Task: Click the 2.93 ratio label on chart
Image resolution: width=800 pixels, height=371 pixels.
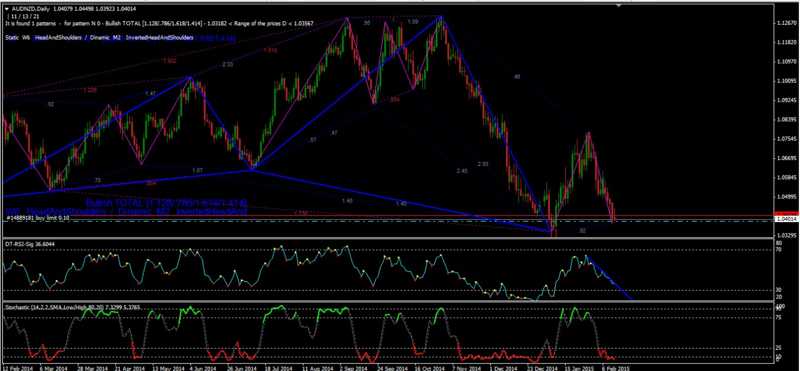Action: point(482,163)
